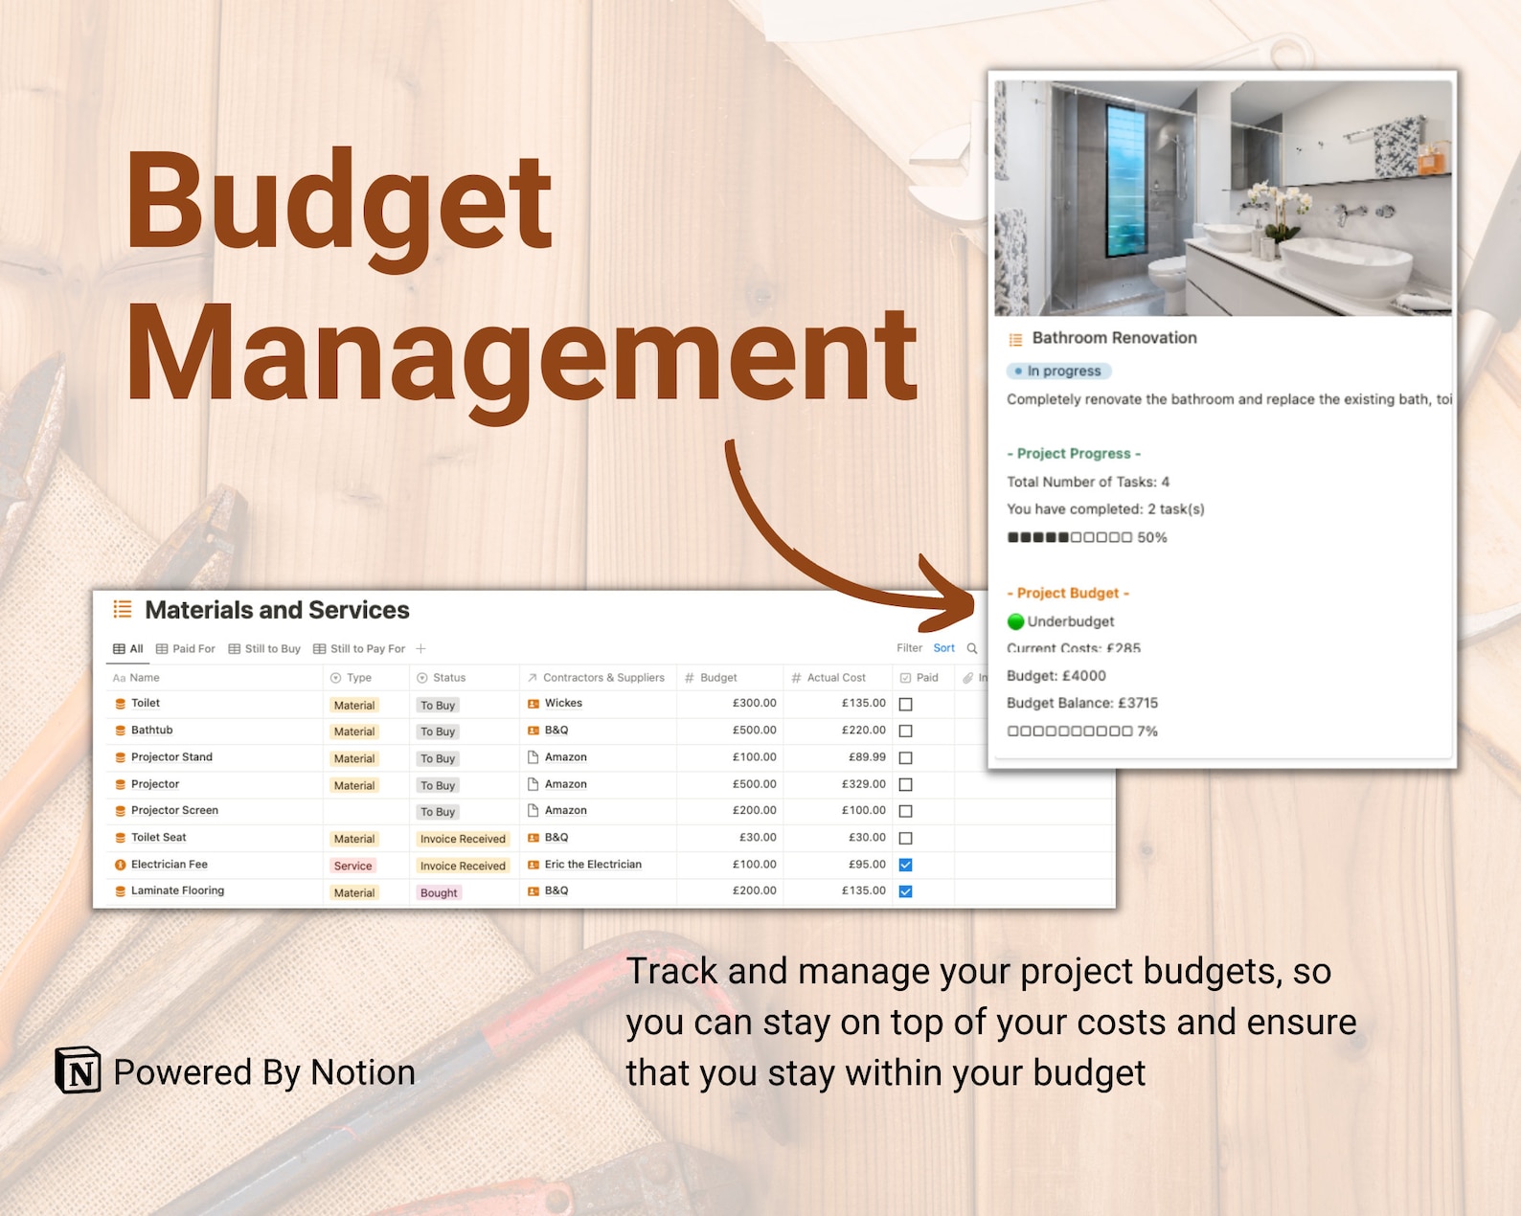Uncheck Paid for Electrician Fee
Screen dimensions: 1521x1216
(905, 865)
